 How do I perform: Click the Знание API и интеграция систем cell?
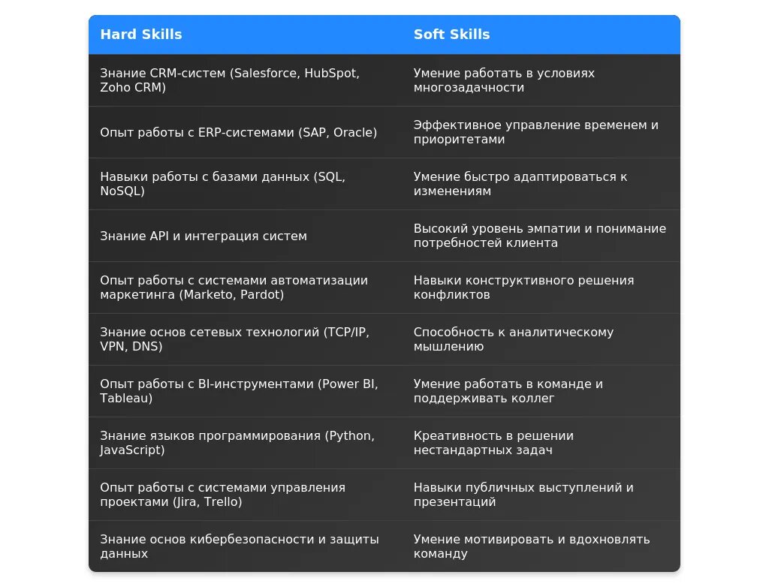click(x=204, y=236)
